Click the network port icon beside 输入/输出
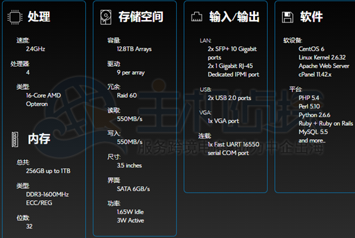Image resolution: width=355 pixels, height=238 pixels. coord(197,17)
